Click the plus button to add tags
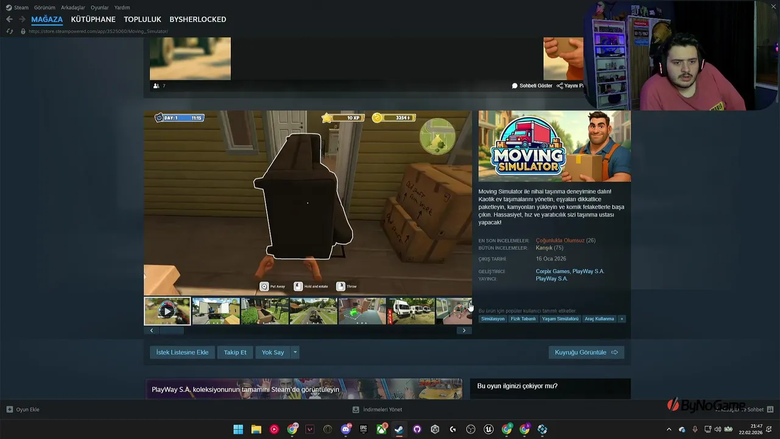This screenshot has height=439, width=780. click(622, 319)
